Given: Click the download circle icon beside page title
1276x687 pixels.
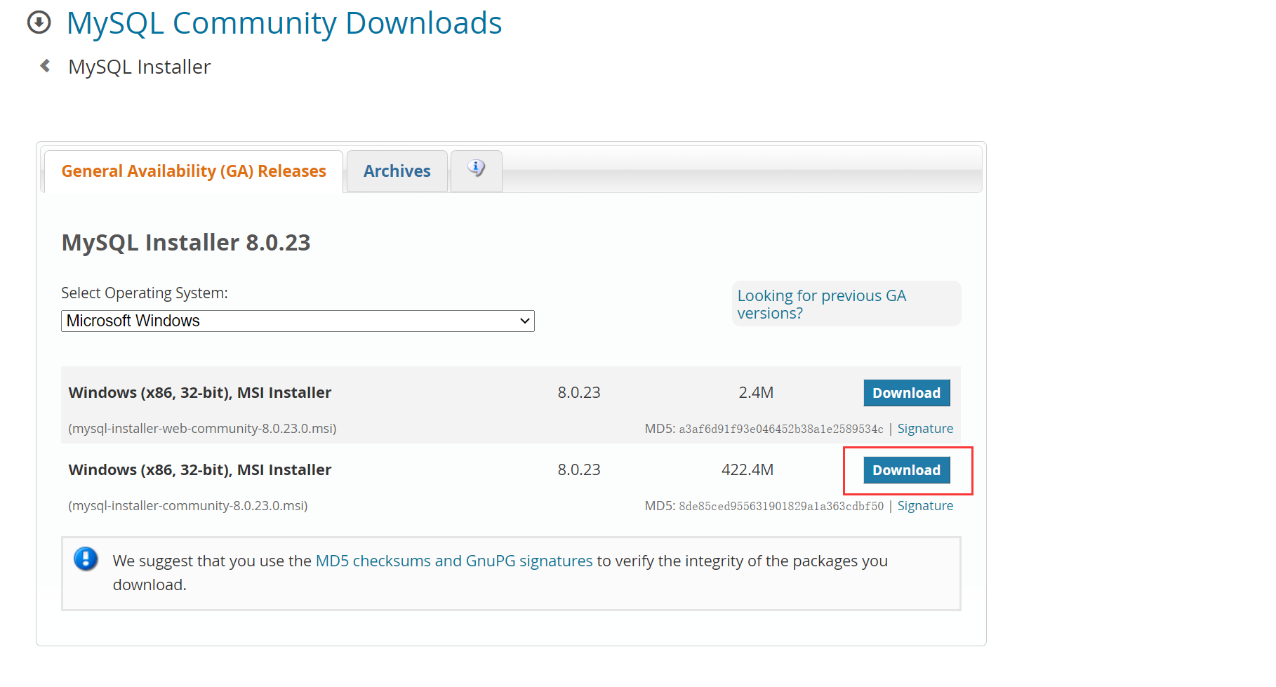Looking at the screenshot, I should [x=39, y=22].
